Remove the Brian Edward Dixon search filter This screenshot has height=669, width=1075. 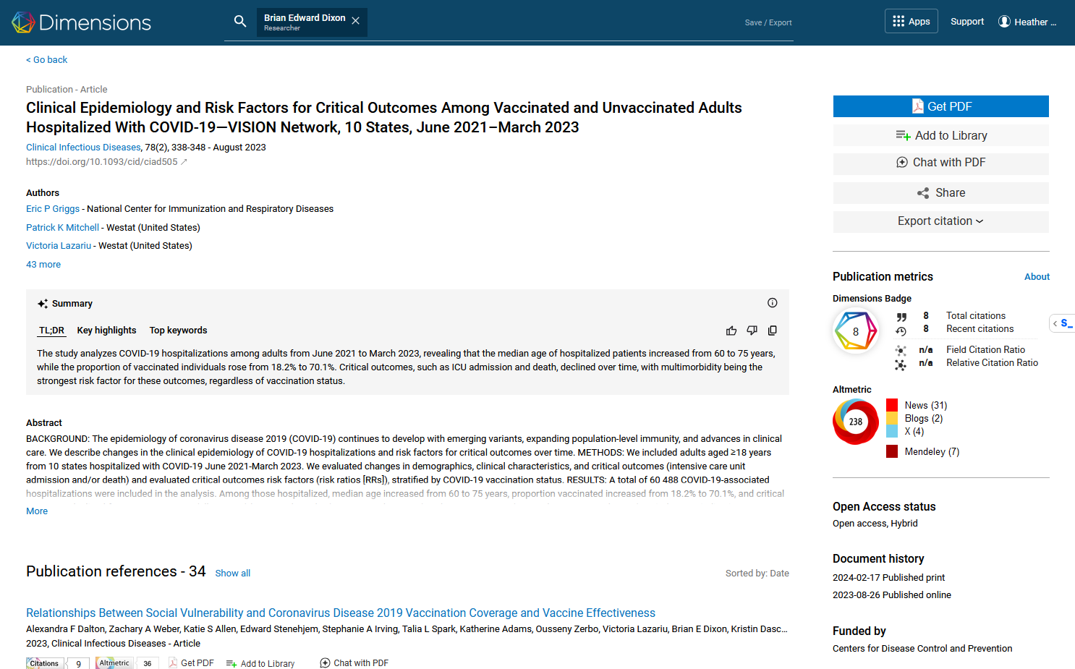point(356,21)
